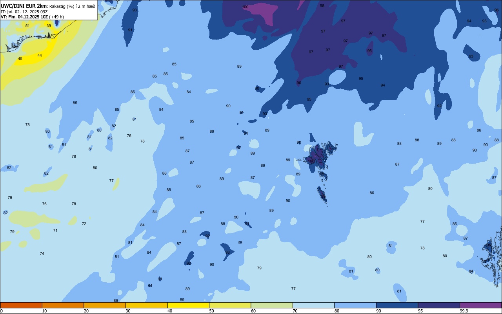Click the '44' value in yellow area
Viewport: 502px width, 314px height.
40,56
